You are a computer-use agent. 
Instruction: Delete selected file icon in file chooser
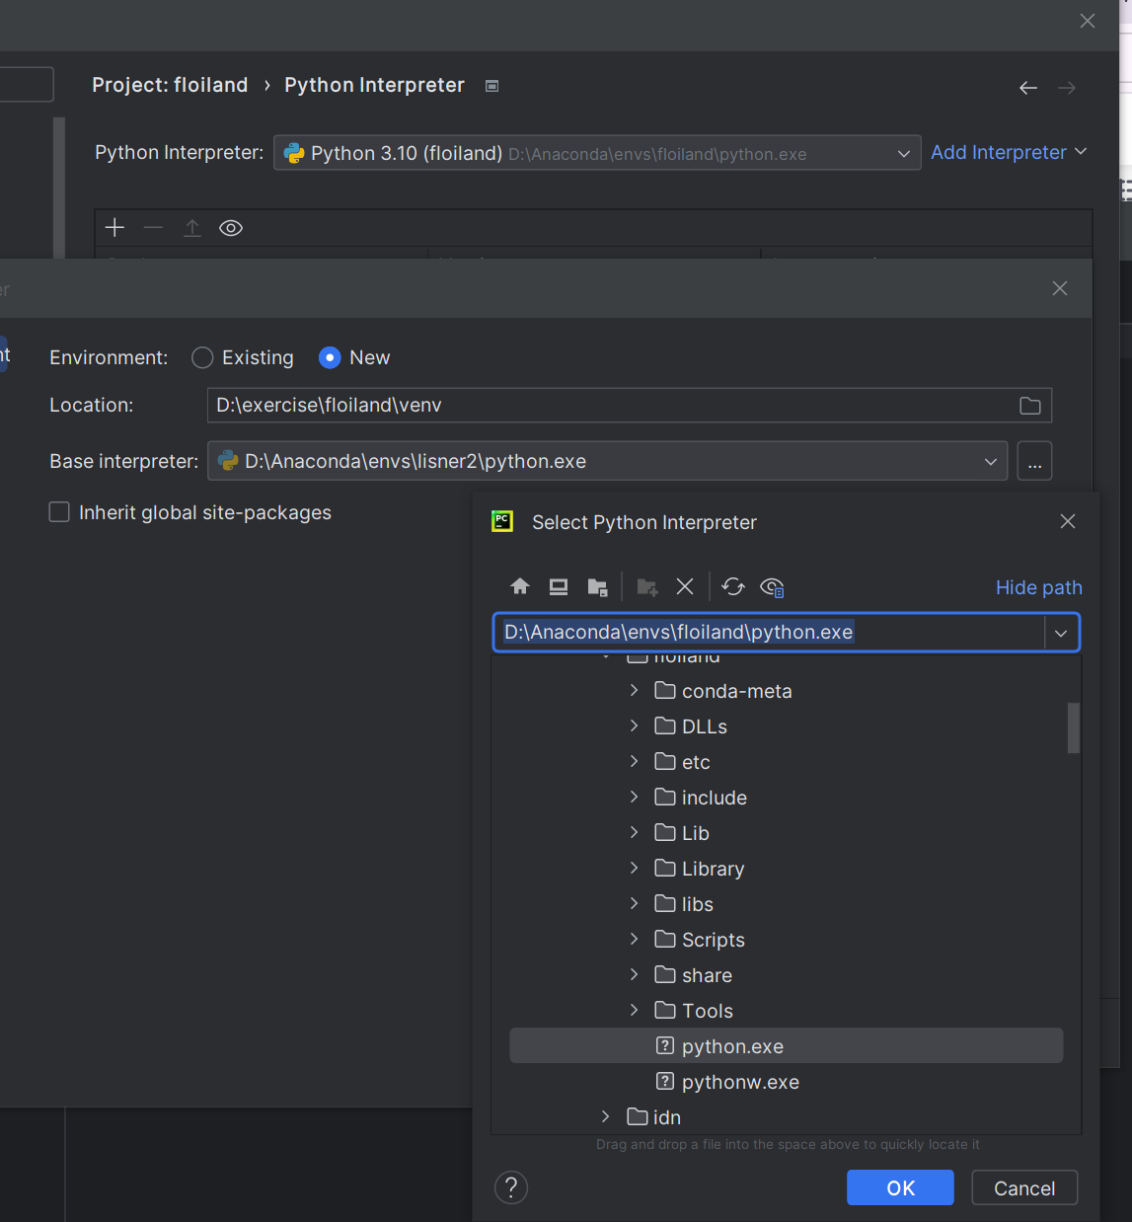[x=685, y=586]
